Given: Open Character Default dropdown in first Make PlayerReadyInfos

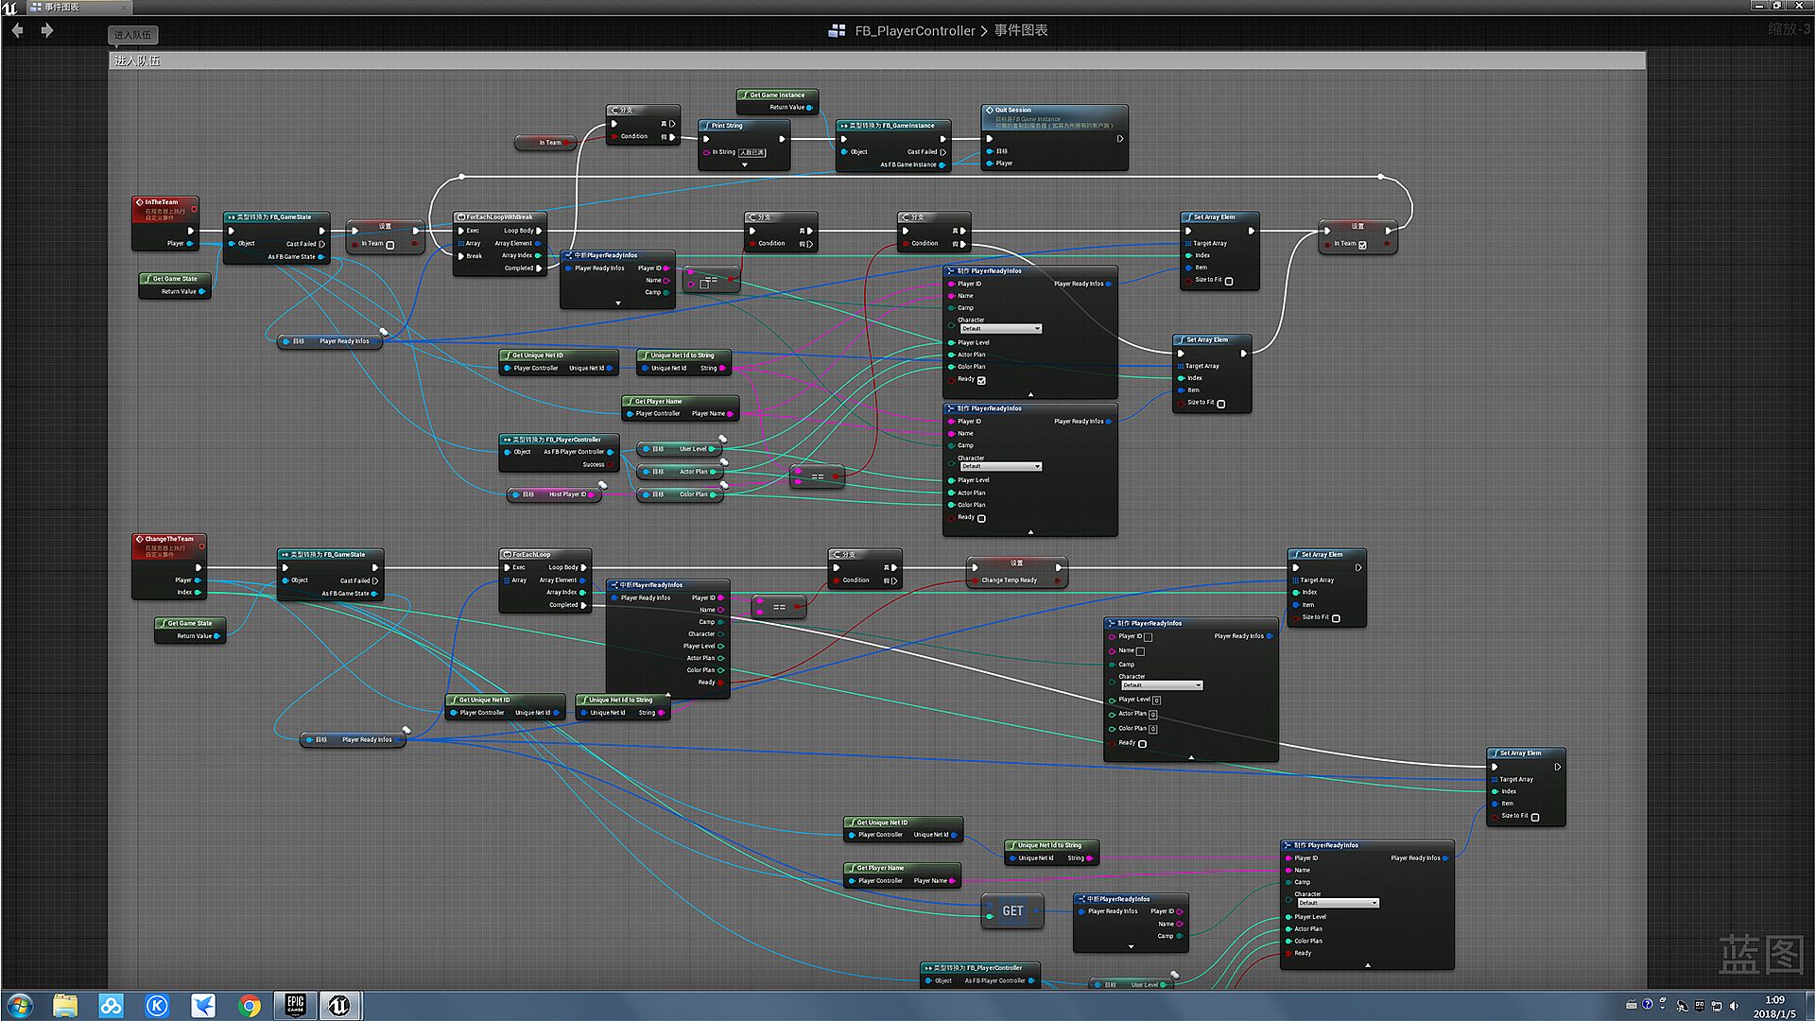Looking at the screenshot, I should 1001,329.
